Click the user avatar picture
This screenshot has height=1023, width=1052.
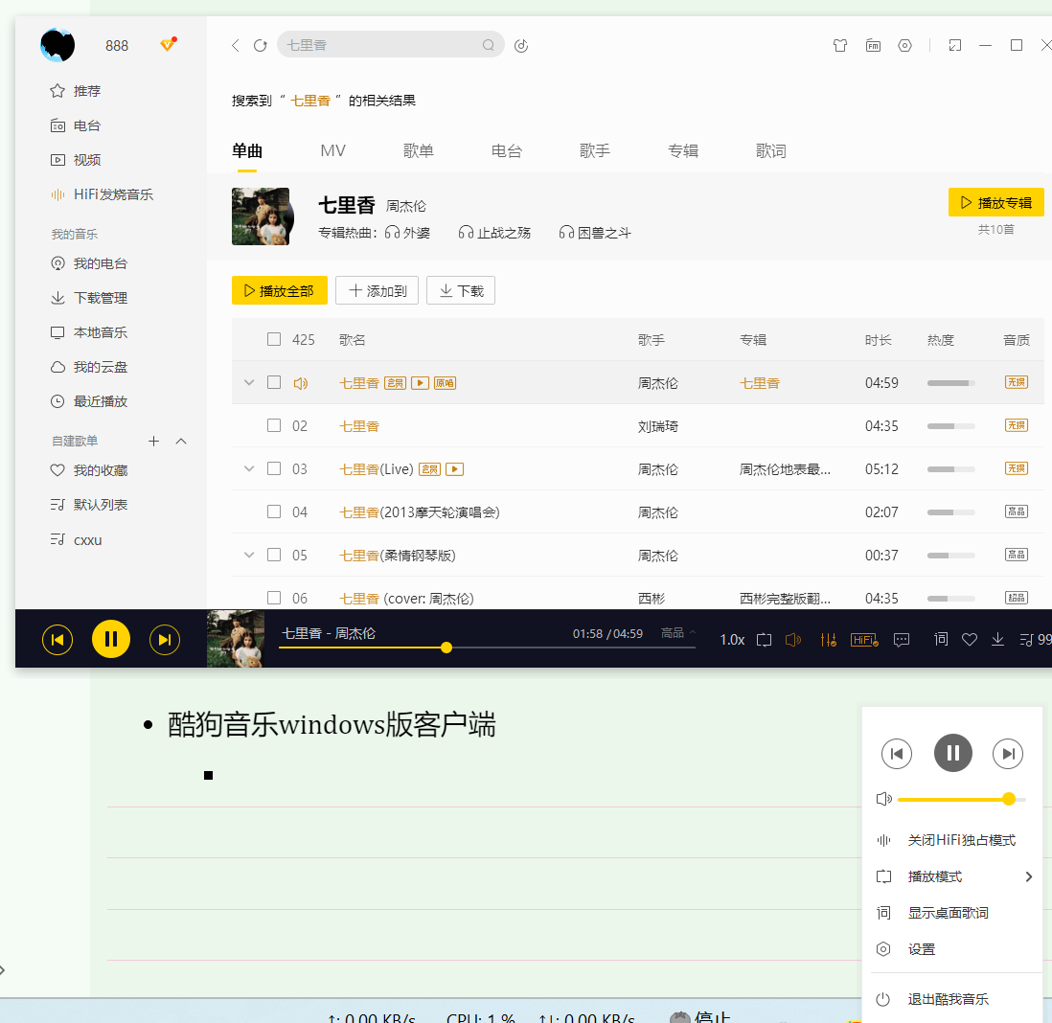pyautogui.click(x=57, y=46)
